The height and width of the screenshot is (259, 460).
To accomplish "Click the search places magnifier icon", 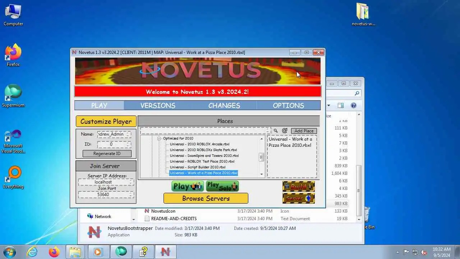I will [276, 131].
